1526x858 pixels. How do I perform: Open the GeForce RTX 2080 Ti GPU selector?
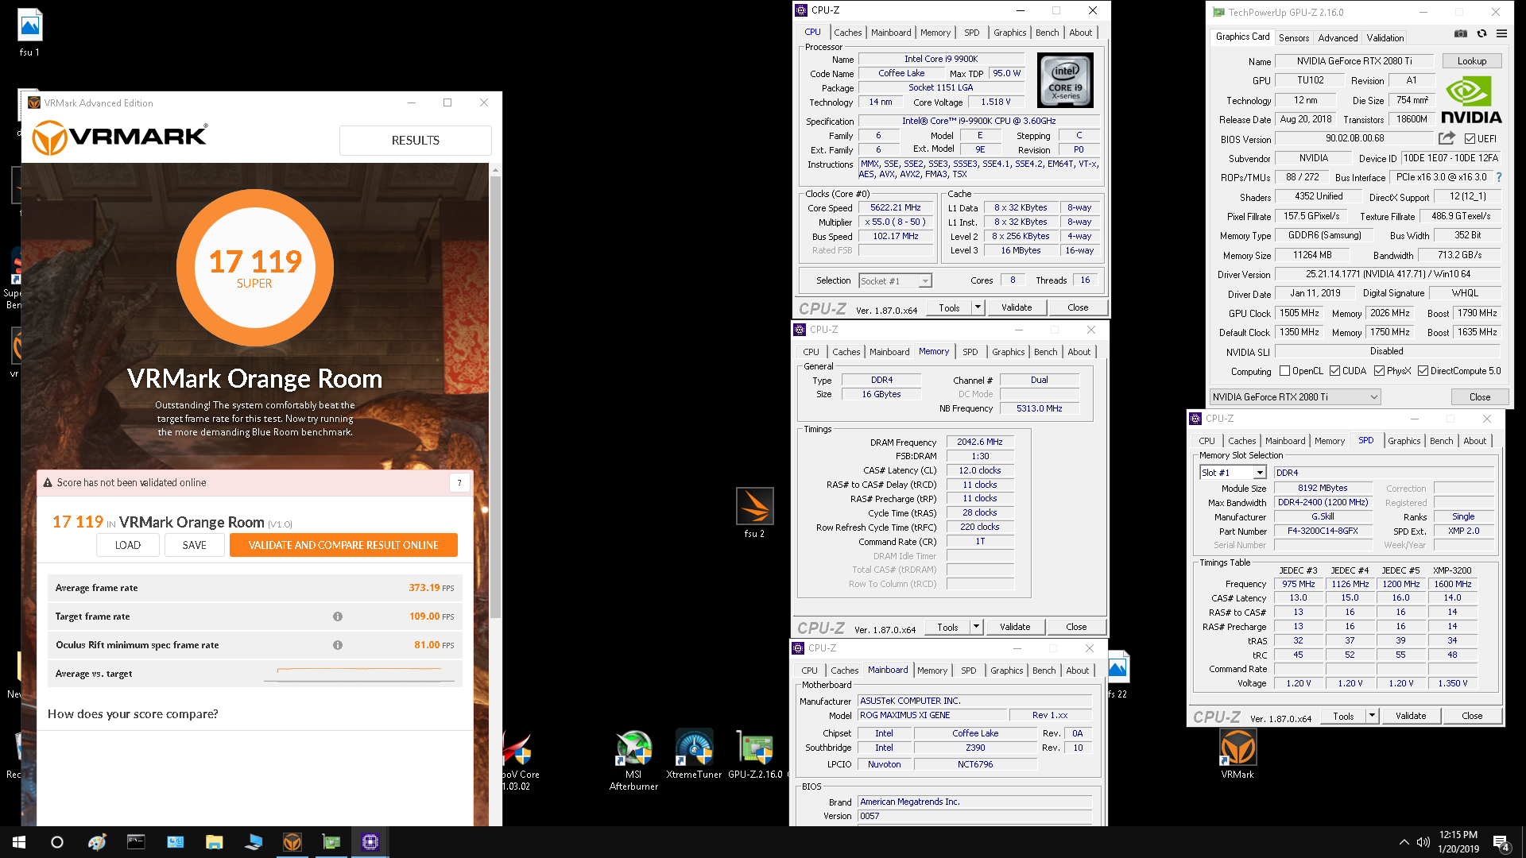[1295, 397]
